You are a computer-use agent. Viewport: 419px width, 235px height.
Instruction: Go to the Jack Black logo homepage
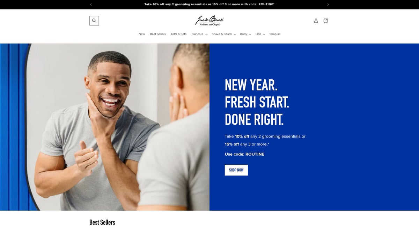[x=209, y=21]
